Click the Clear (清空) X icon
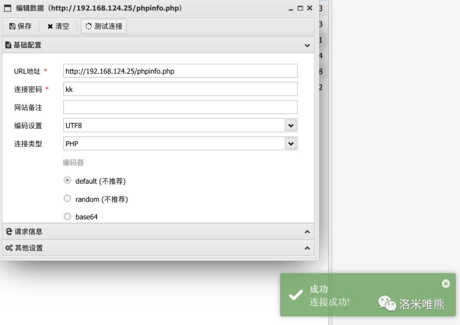The height and width of the screenshot is (325, 460). (50, 26)
